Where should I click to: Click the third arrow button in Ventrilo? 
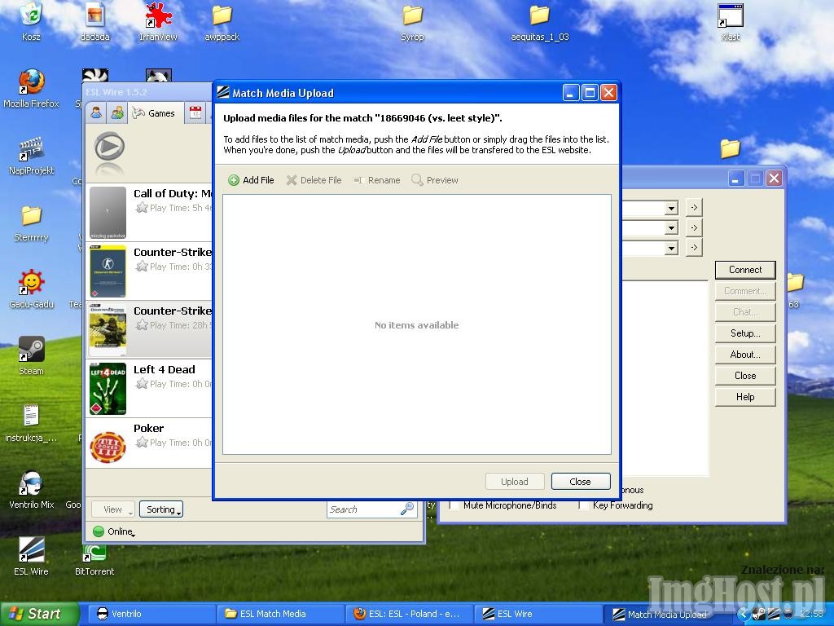694,248
